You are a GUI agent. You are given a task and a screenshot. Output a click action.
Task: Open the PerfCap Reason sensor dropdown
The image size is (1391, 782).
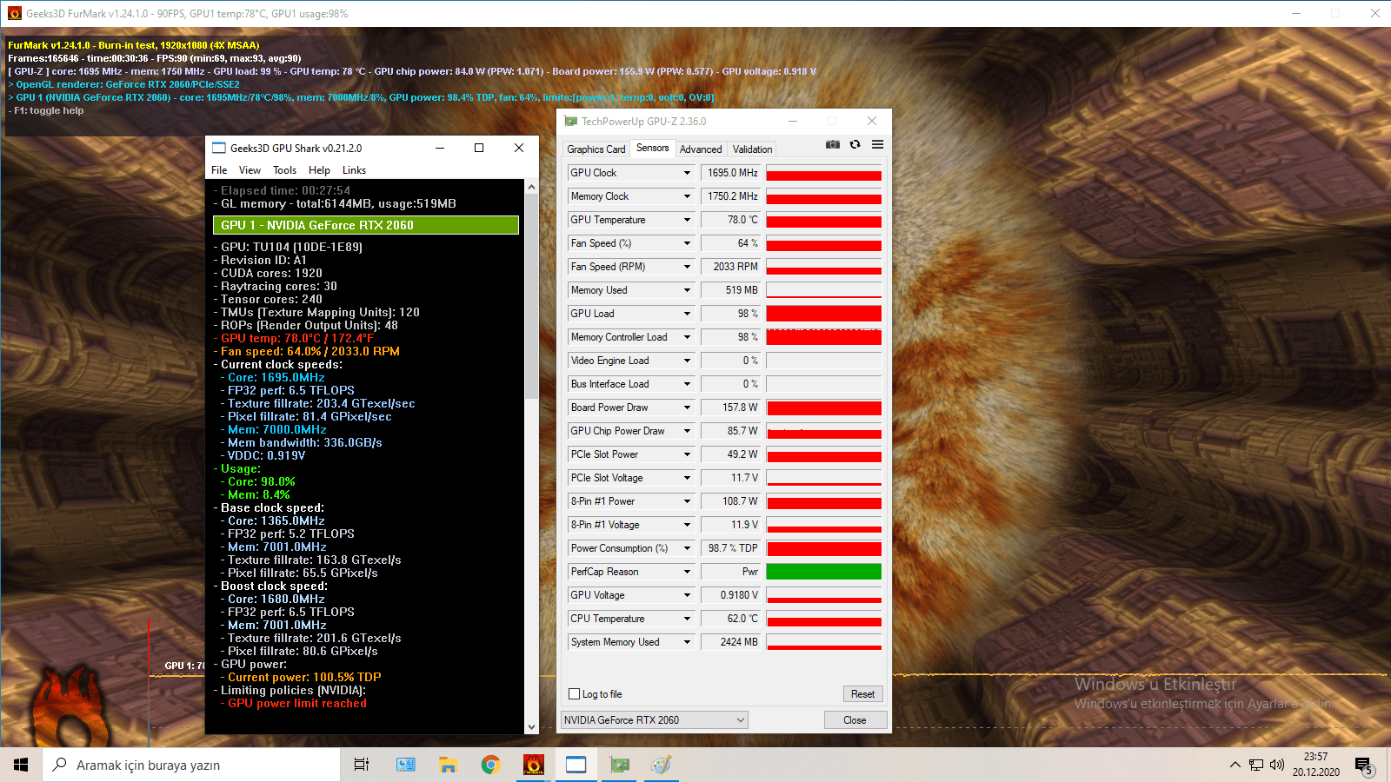687,572
